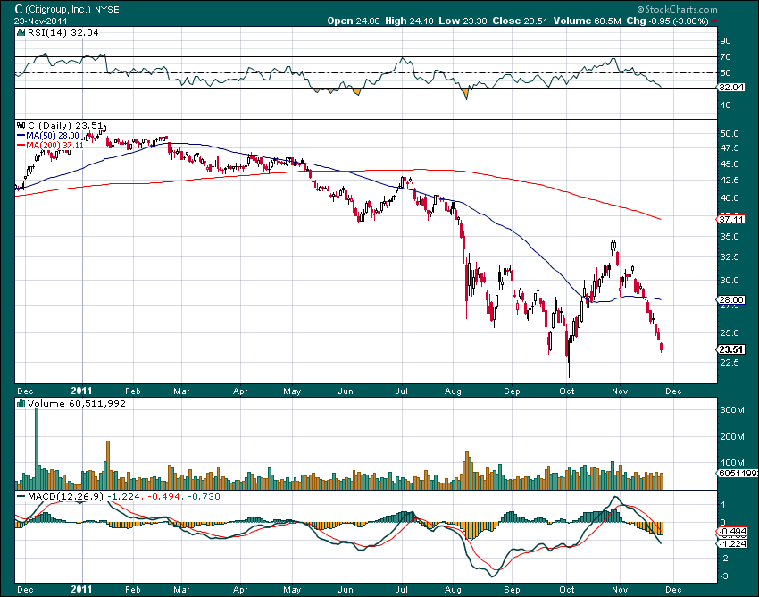Viewport: 759px width, 597px height.
Task: Click the 'Open 24.08' header value
Action: 354,21
